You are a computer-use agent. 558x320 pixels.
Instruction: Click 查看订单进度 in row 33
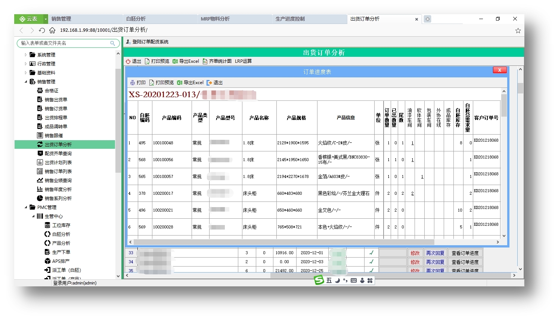point(465,253)
